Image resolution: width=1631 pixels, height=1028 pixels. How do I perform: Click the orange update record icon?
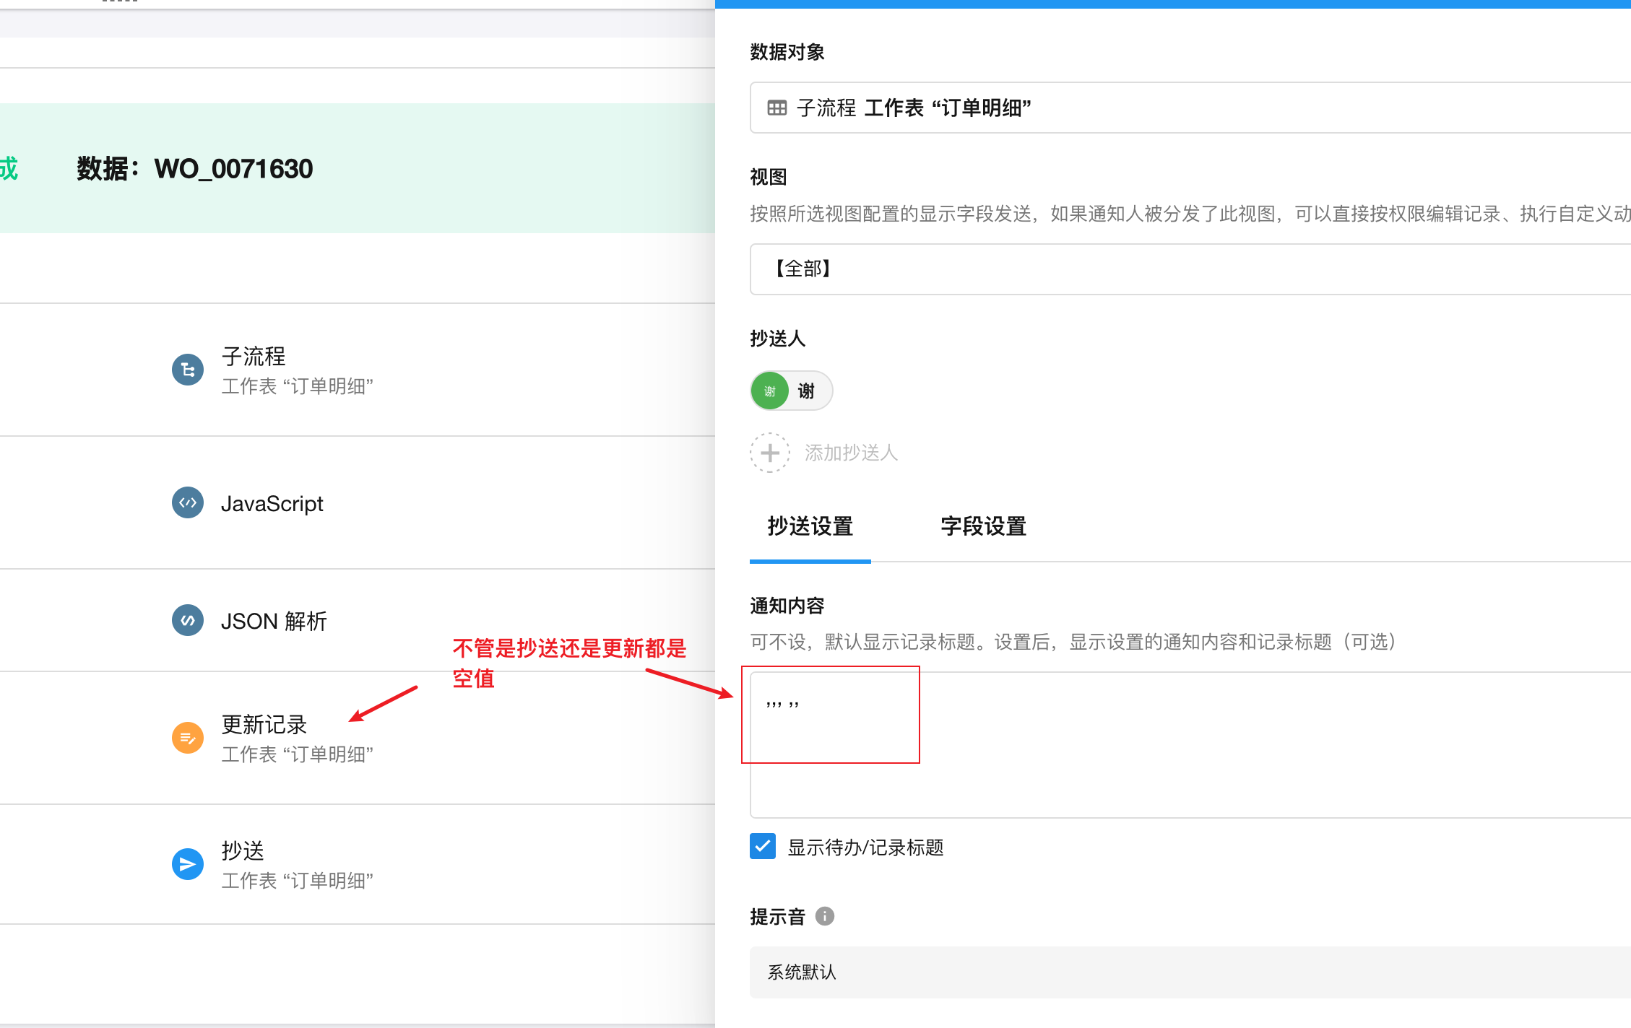[188, 738]
